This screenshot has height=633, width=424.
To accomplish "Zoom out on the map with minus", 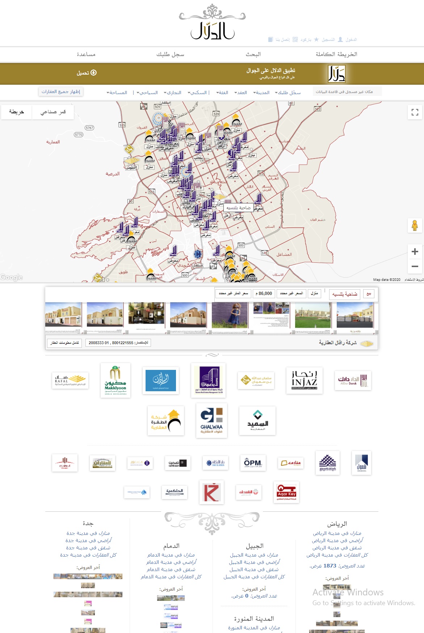I will (x=415, y=266).
